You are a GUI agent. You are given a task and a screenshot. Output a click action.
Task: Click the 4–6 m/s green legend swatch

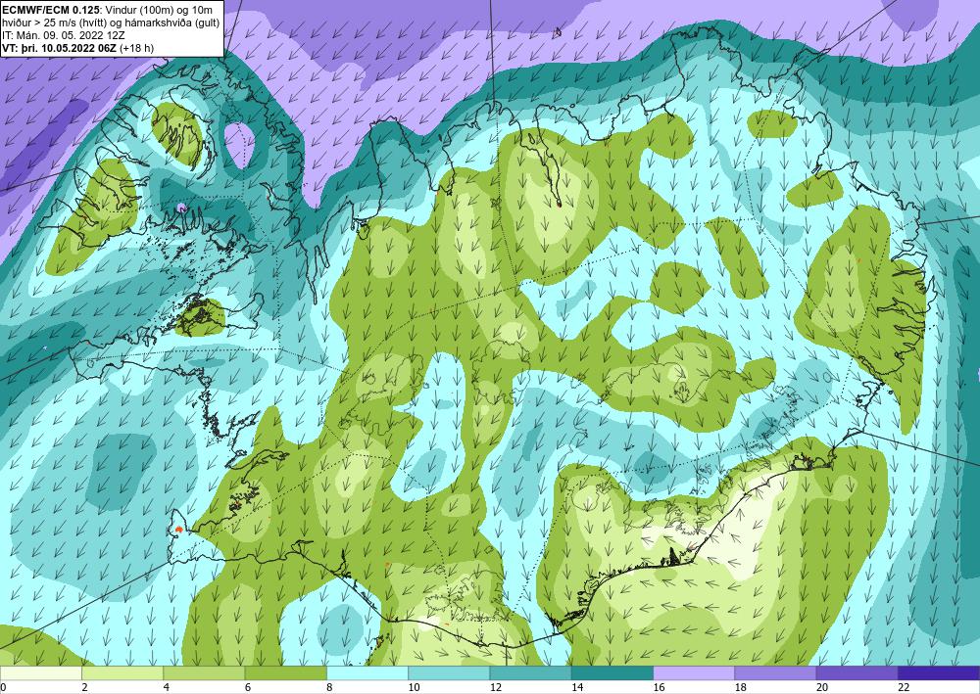(x=204, y=672)
